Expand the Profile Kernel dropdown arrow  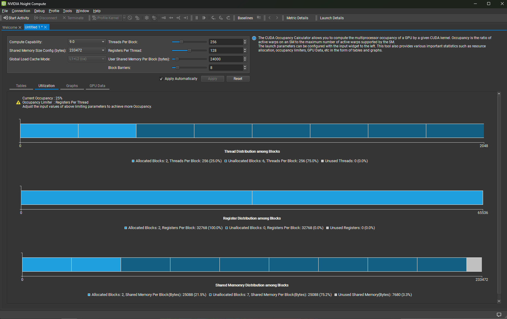point(124,18)
